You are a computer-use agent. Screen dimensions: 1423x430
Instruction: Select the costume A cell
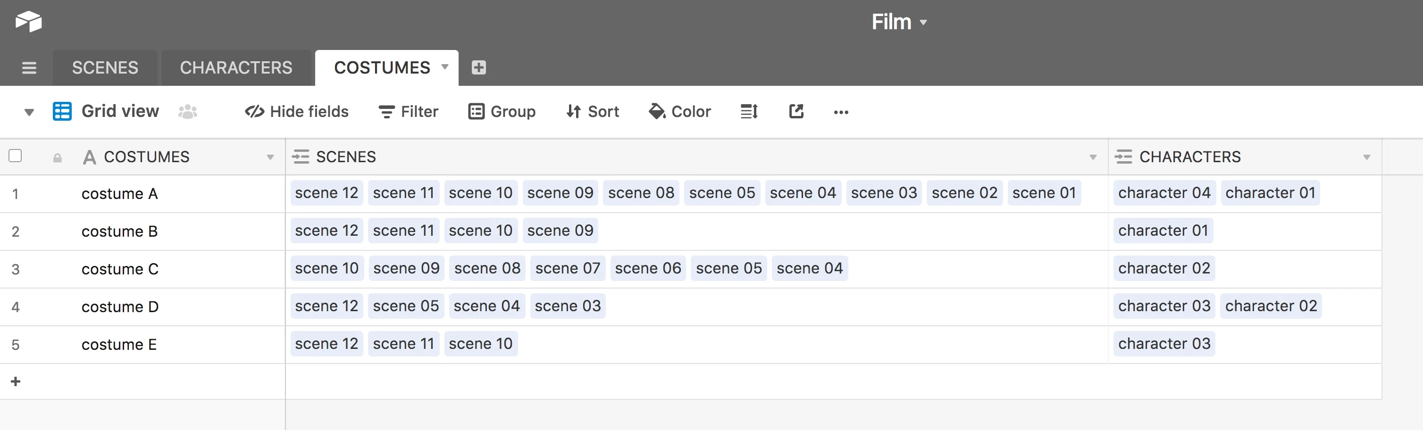pos(142,194)
